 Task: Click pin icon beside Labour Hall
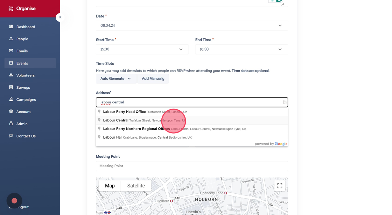pos(99,137)
